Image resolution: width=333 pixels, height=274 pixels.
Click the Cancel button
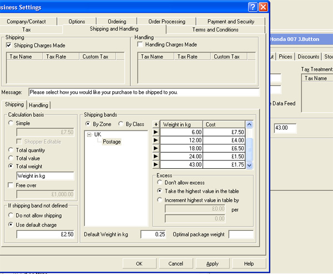click(x=175, y=263)
